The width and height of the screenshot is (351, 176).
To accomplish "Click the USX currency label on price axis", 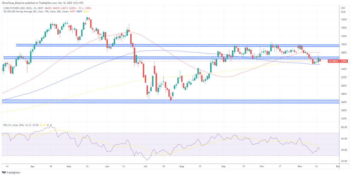I will pos(343,8).
